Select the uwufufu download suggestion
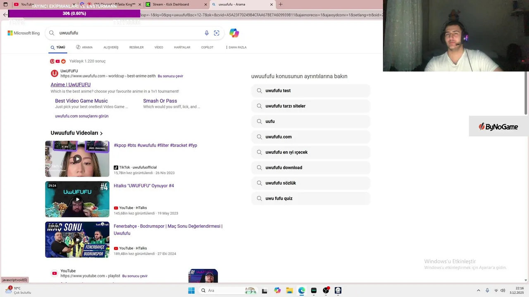 coord(310,168)
